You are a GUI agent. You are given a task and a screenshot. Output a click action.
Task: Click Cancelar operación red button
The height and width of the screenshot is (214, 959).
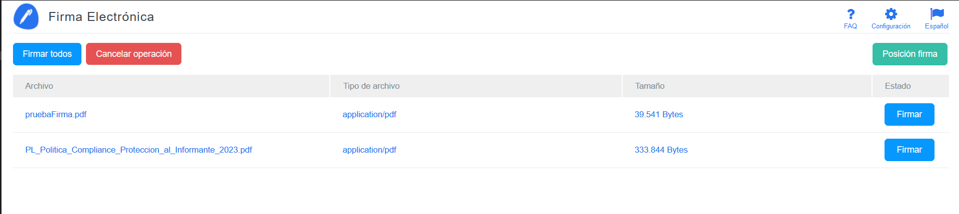(x=133, y=54)
